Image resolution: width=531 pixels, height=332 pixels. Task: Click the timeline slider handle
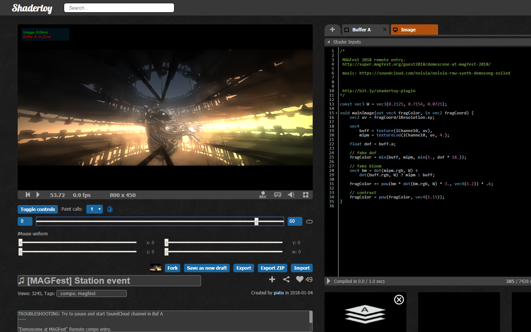(256, 221)
